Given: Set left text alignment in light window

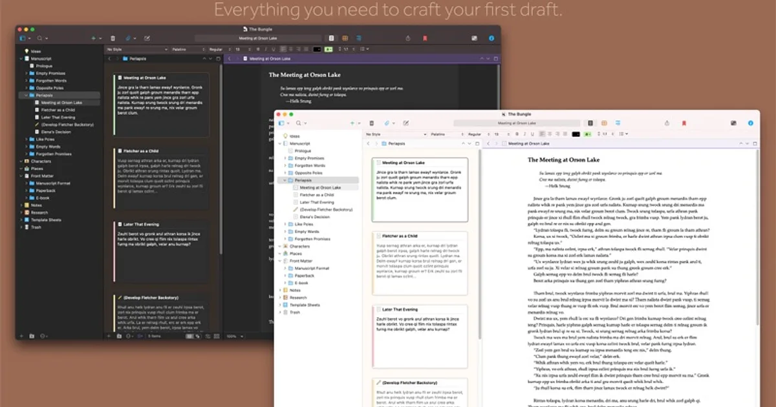Looking at the screenshot, I should click(541, 134).
